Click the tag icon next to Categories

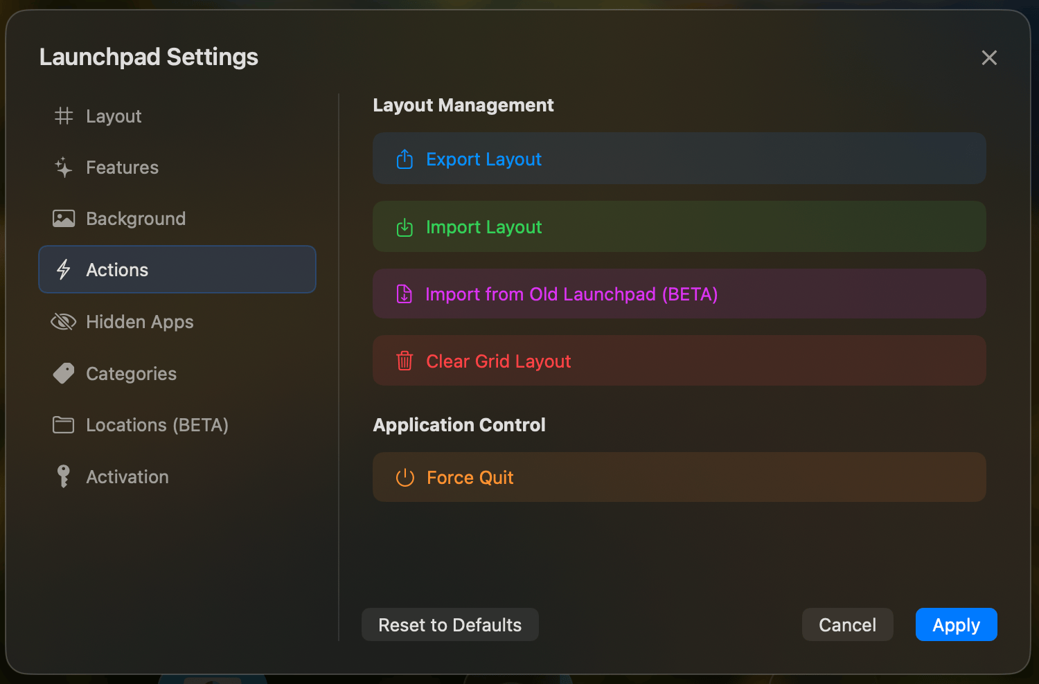point(64,373)
